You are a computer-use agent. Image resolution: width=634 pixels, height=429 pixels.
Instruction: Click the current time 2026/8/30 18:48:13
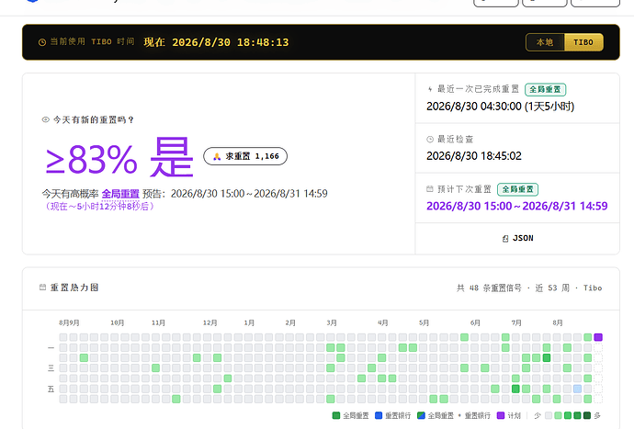(231, 42)
